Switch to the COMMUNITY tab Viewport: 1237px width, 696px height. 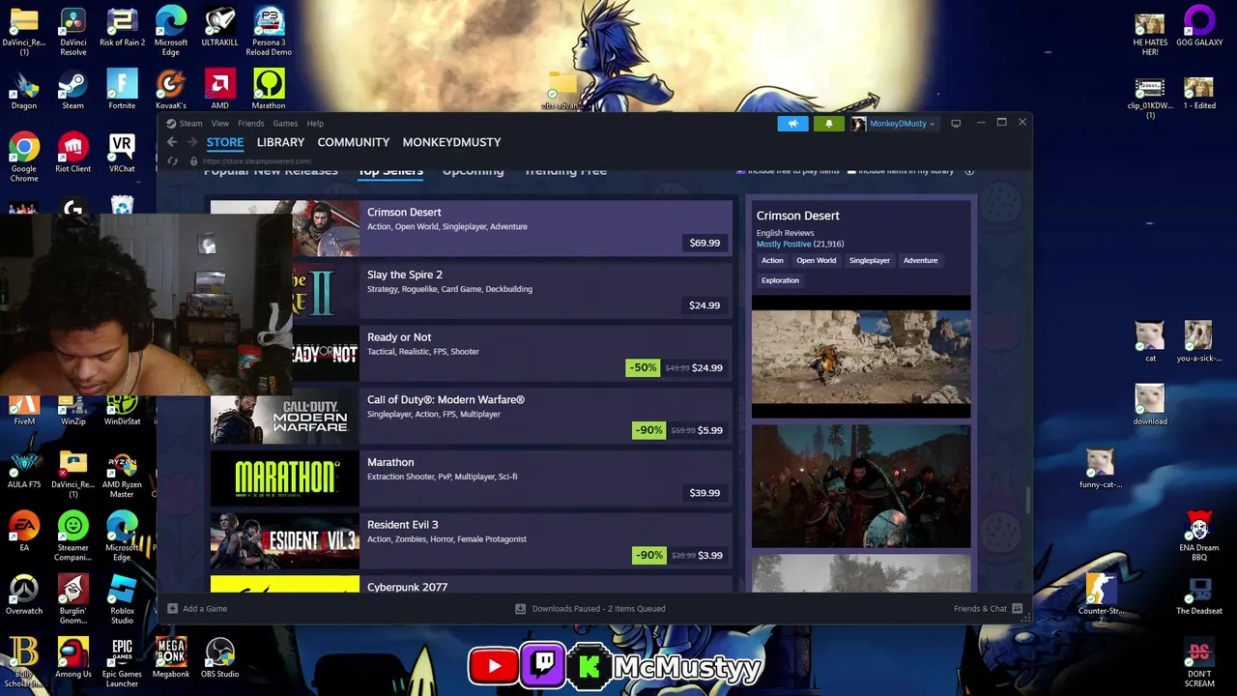click(354, 142)
